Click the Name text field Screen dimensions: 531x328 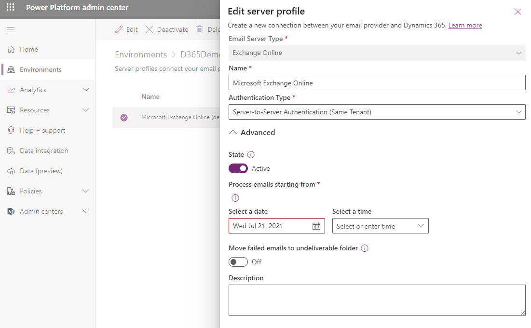(x=377, y=82)
